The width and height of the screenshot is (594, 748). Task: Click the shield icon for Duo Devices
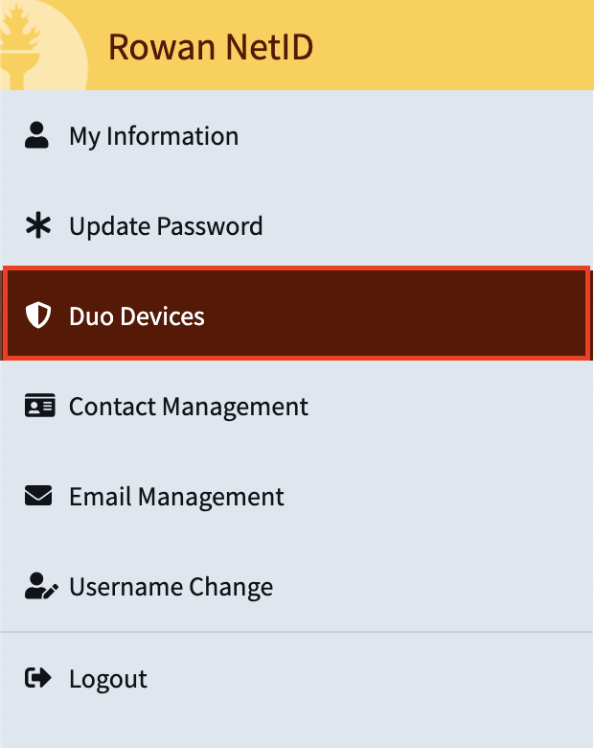point(37,316)
